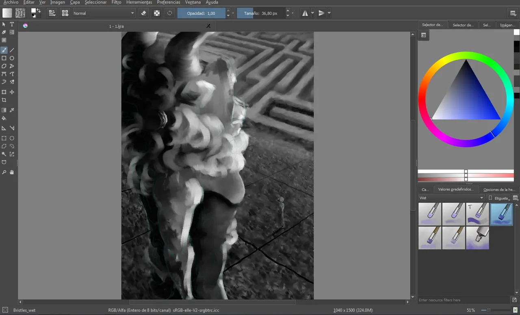
Task: Open the Filtro menu
Action: point(116,2)
